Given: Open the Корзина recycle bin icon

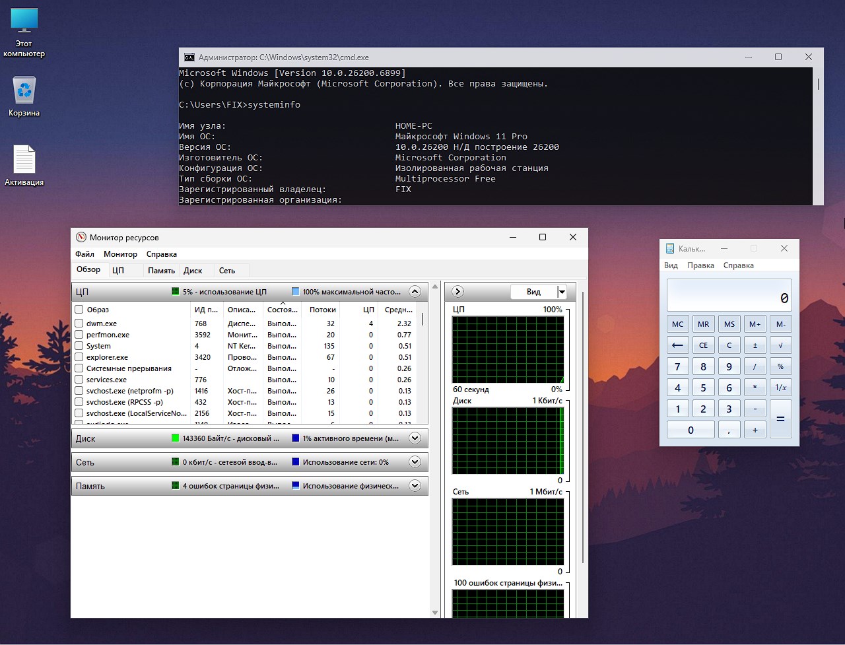Looking at the screenshot, I should click(x=24, y=90).
